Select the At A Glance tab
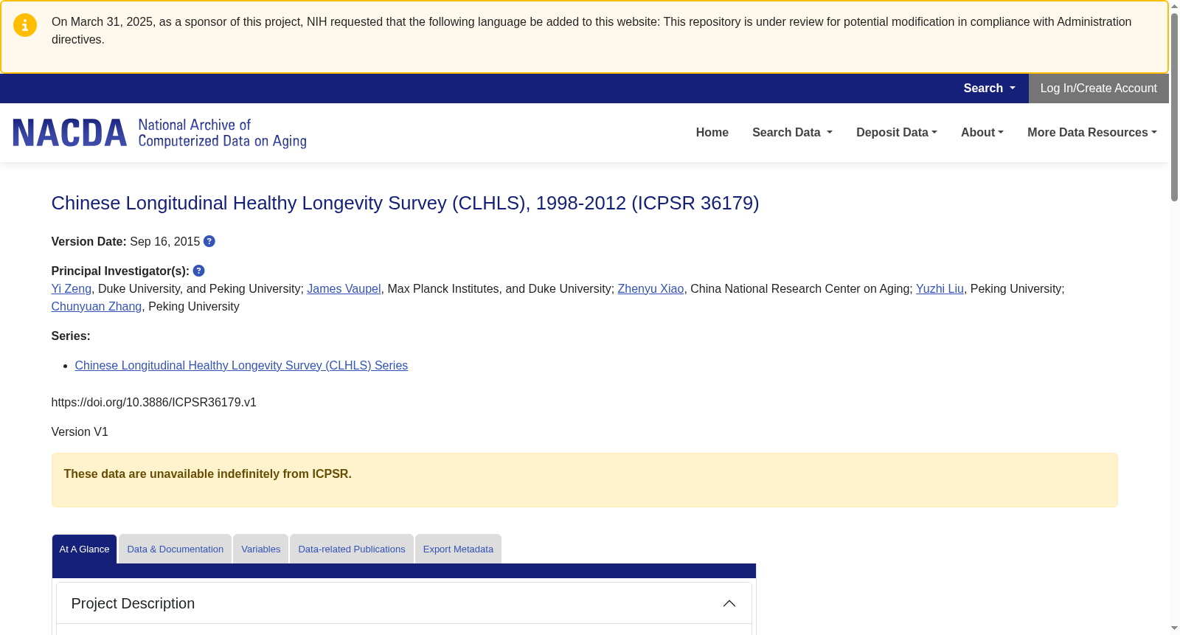This screenshot has width=1180, height=635. (x=84, y=549)
